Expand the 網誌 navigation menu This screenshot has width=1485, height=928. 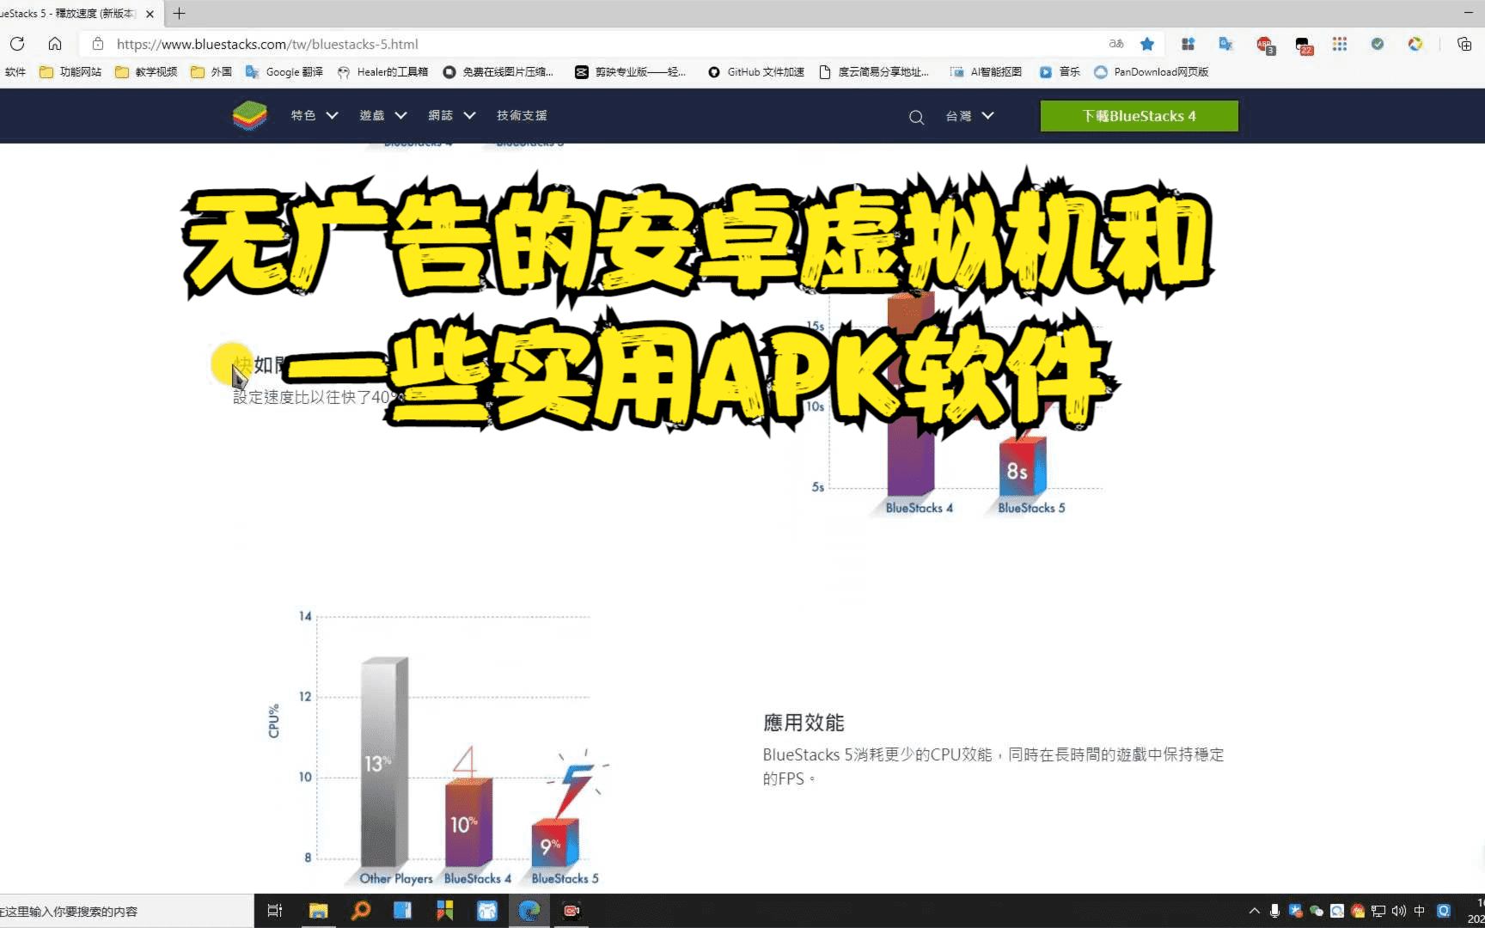pos(452,115)
